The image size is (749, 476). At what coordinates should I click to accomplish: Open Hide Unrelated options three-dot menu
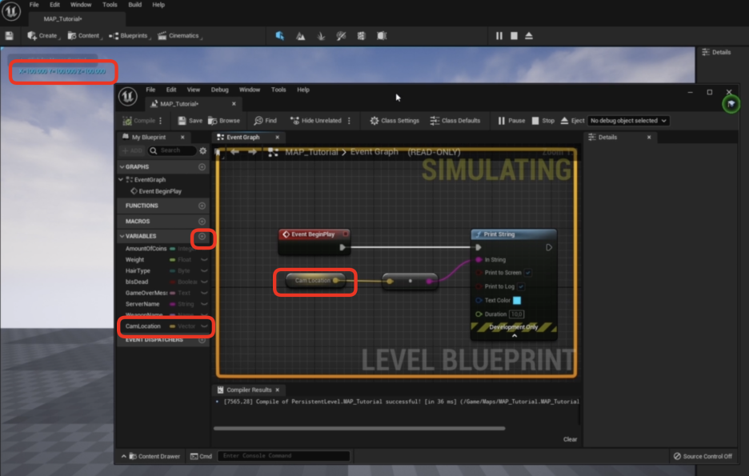[349, 121]
